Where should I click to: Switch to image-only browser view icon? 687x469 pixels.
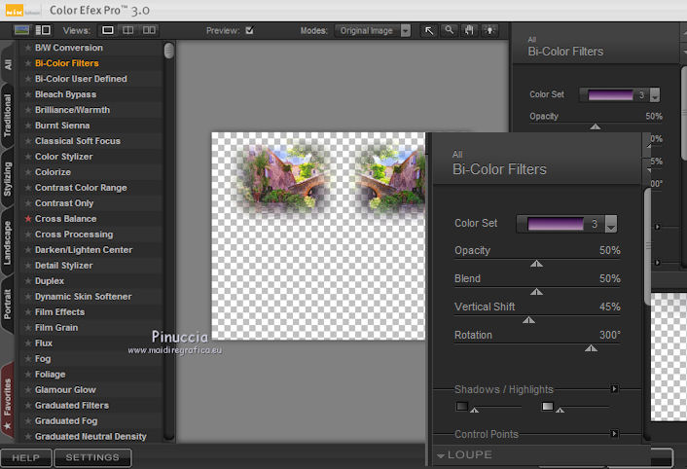click(x=21, y=30)
